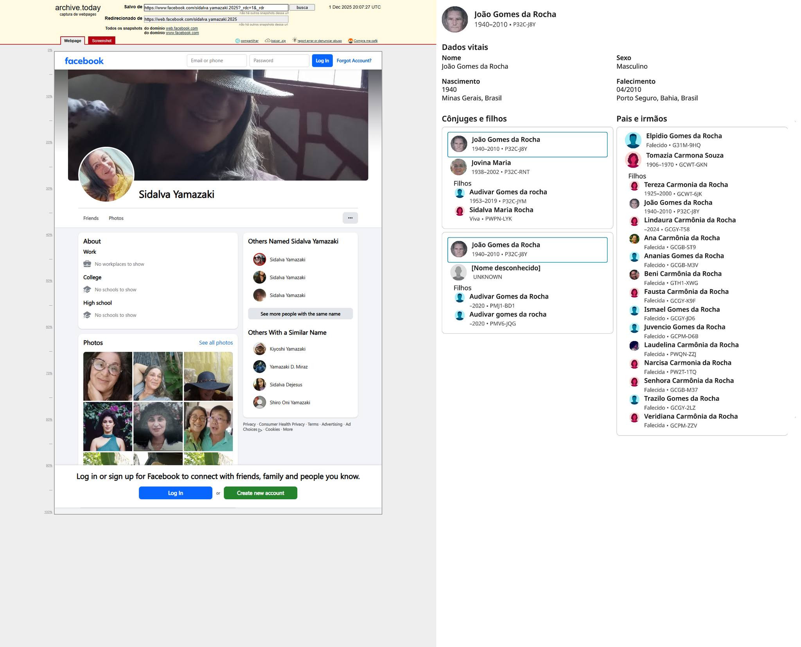Click the Facebook logo
This screenshot has width=801, height=647.
84,61
